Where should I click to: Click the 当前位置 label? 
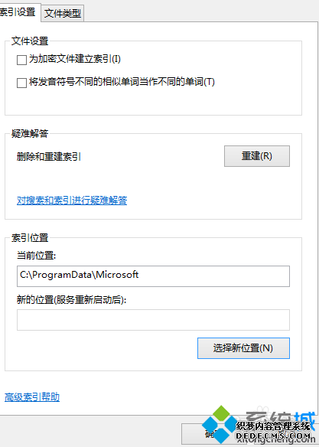(x=36, y=256)
